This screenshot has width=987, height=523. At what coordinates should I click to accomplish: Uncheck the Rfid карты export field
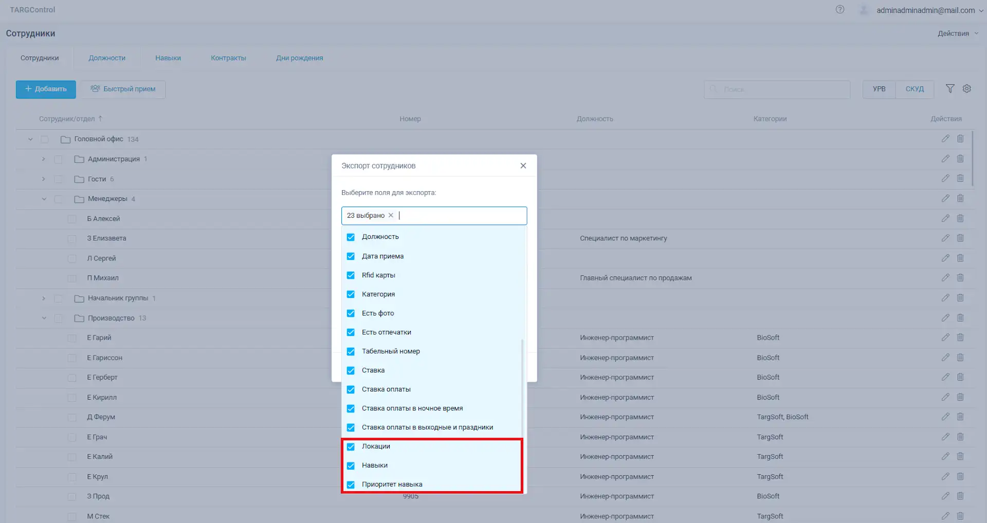pyautogui.click(x=351, y=275)
